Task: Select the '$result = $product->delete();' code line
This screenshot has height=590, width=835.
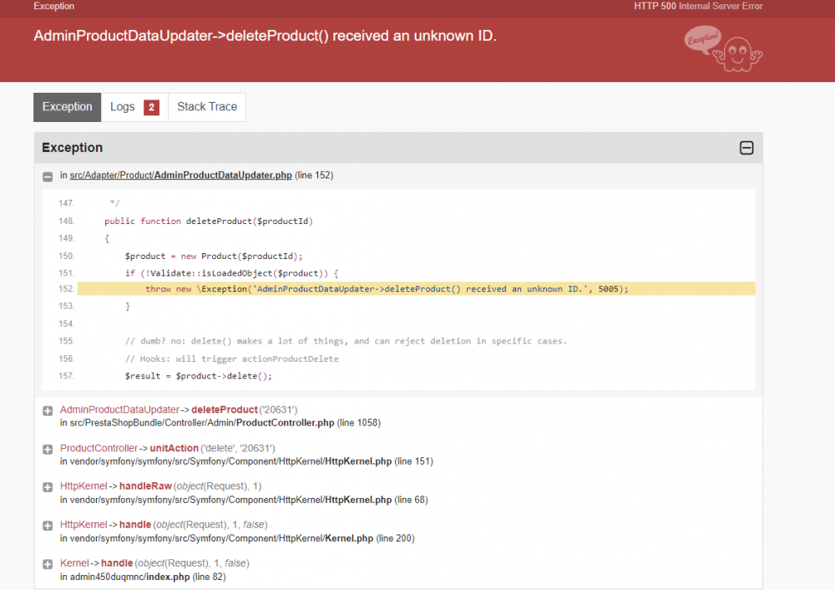Action: click(198, 376)
